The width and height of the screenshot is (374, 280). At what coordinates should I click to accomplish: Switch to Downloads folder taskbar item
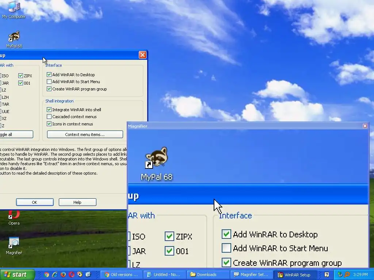point(207,275)
